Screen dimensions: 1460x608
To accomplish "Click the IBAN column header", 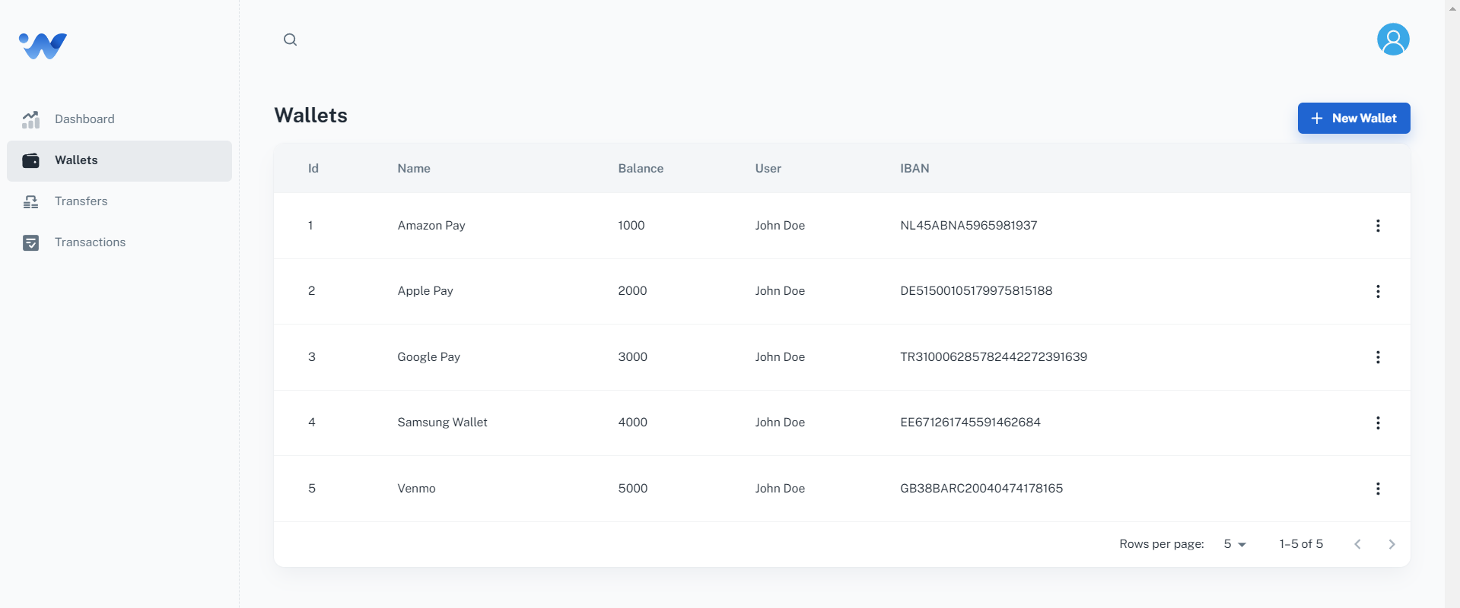I will click(914, 169).
